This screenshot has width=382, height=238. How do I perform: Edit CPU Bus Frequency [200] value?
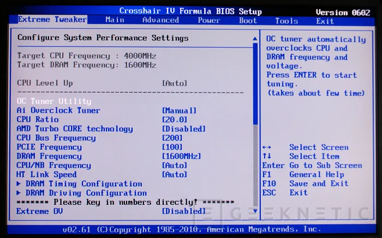[172, 138]
